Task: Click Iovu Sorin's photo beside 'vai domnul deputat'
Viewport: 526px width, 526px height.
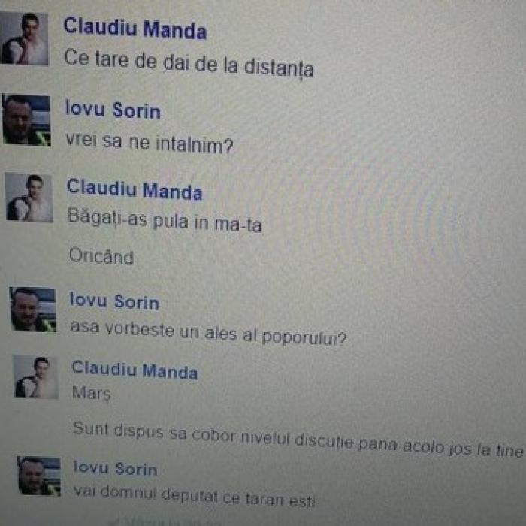Action: tap(39, 476)
